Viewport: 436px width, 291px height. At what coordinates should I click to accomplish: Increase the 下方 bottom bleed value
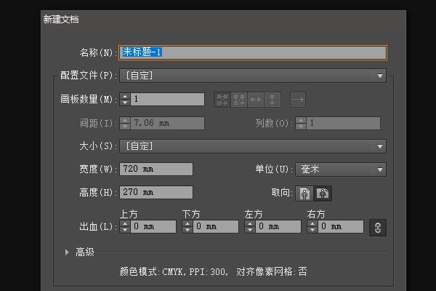(187, 223)
